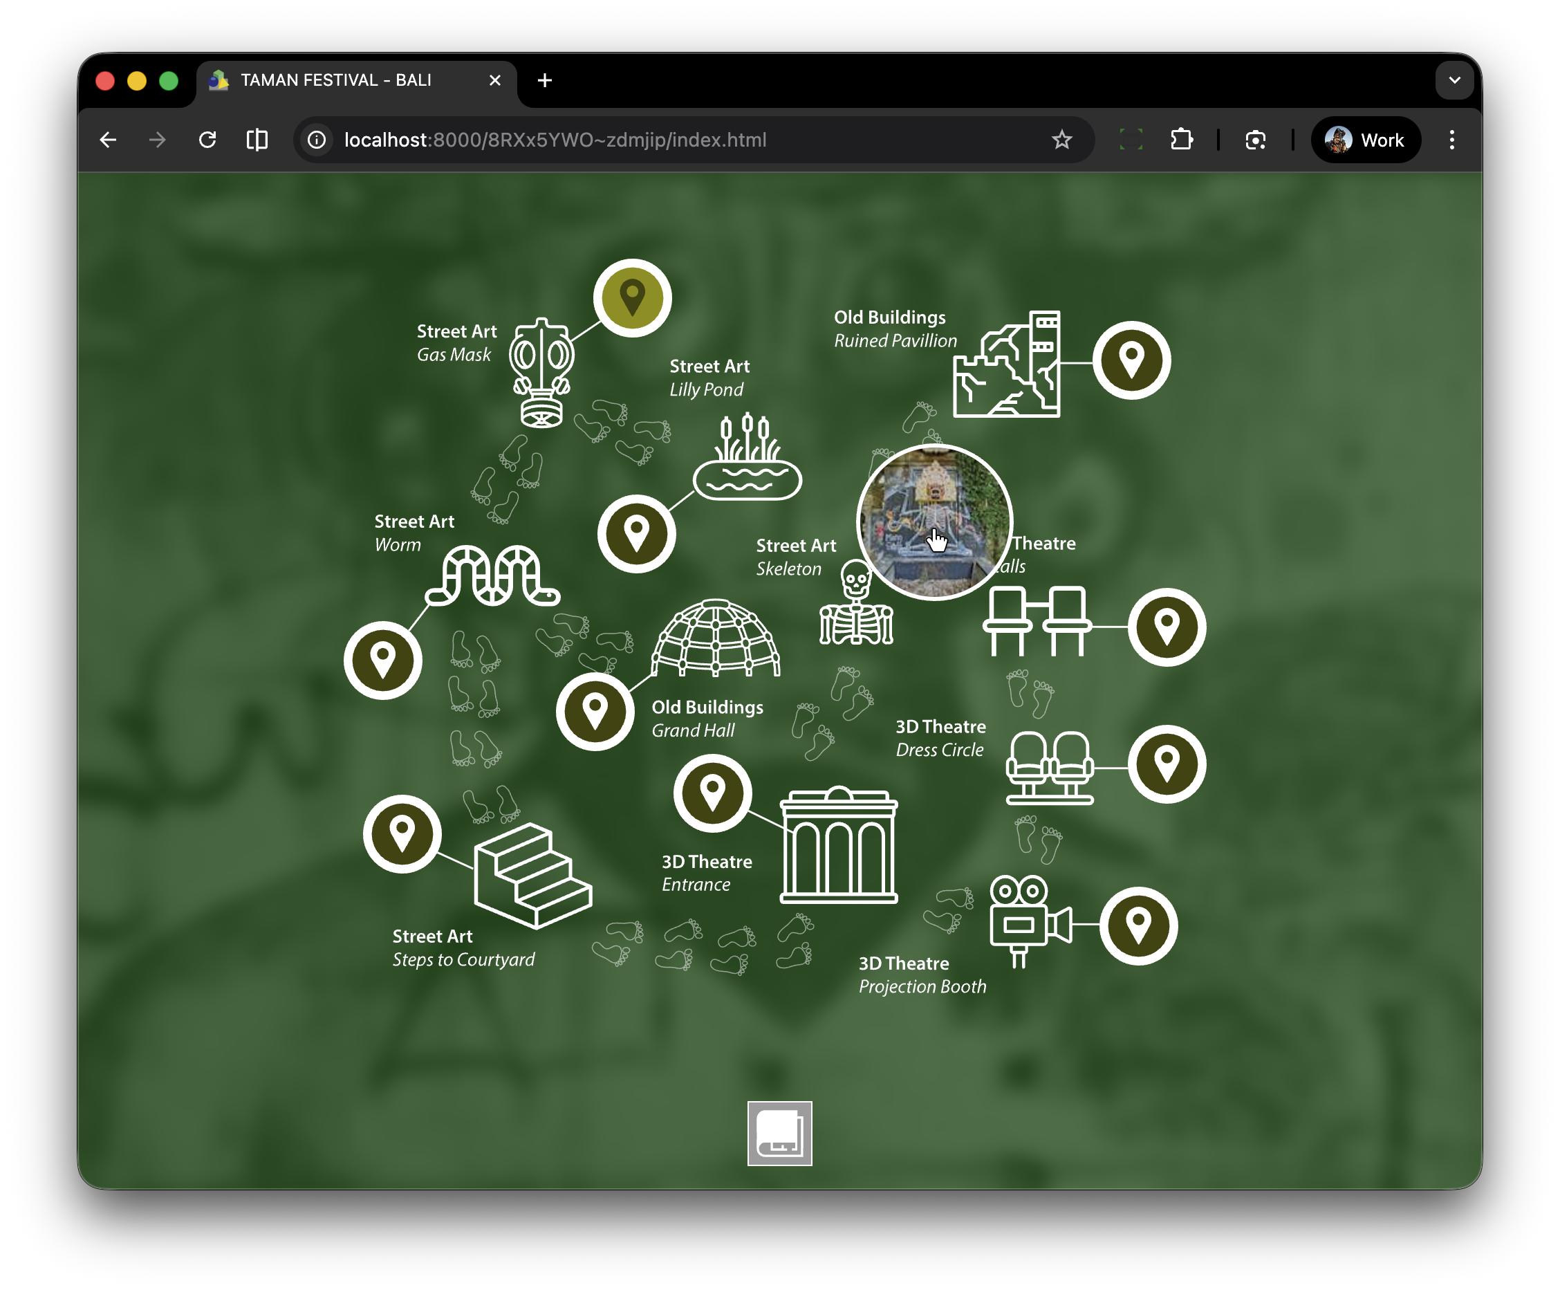Toggle the browser side panel
Image resolution: width=1560 pixels, height=1292 pixels.
pyautogui.click(x=257, y=140)
